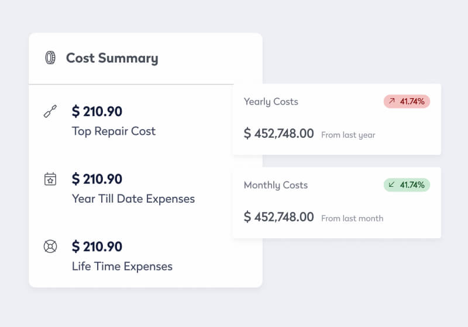Select the Life Time Expenses label
This screenshot has height=327, width=468.
pyautogui.click(x=122, y=266)
